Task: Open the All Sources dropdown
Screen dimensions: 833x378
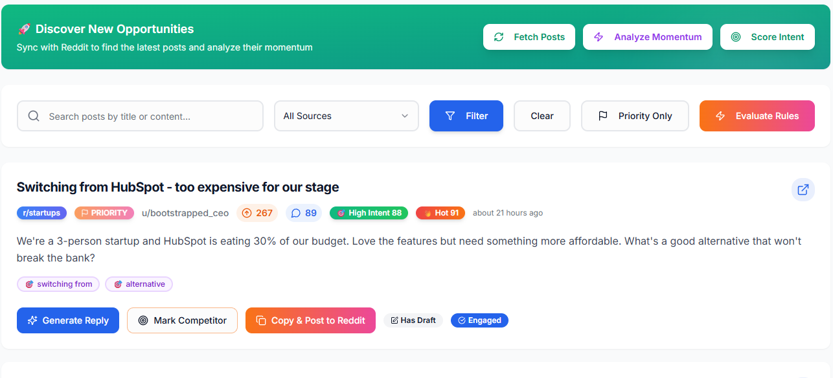Action: coord(346,116)
